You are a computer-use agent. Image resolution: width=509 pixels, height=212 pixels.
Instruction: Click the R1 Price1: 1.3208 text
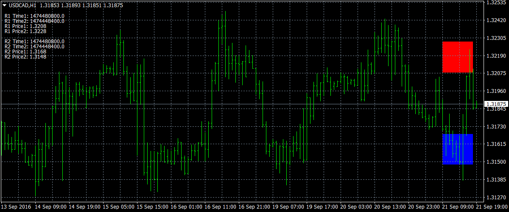click(x=25, y=26)
